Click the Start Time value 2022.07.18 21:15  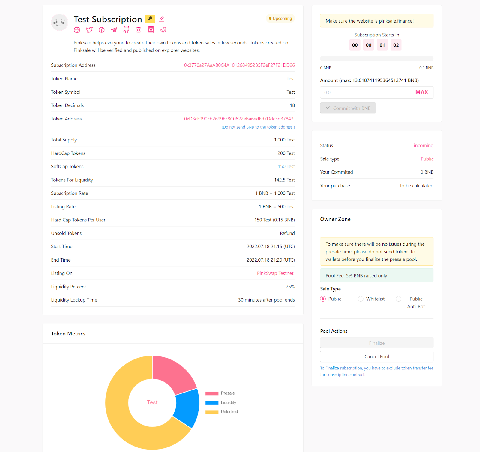tap(271, 247)
